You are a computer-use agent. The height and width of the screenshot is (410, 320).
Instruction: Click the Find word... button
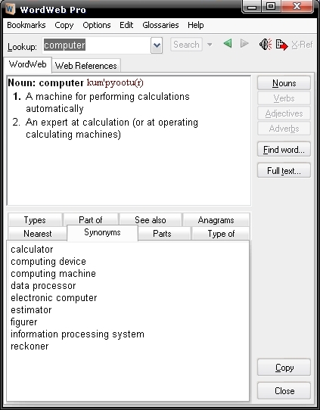284,150
